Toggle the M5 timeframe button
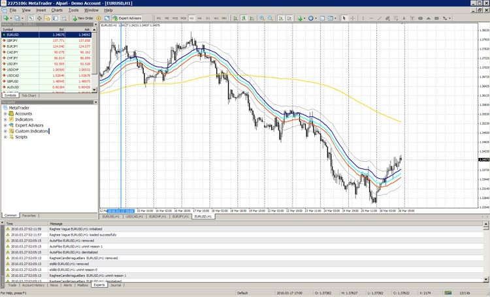 tap(168, 18)
